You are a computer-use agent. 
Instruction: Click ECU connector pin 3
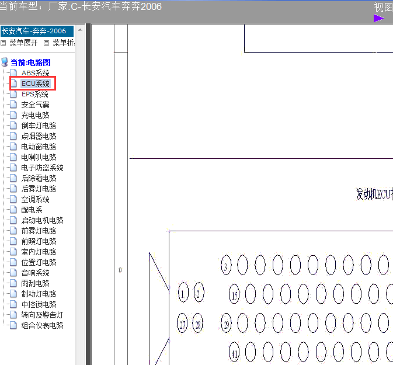226,265
